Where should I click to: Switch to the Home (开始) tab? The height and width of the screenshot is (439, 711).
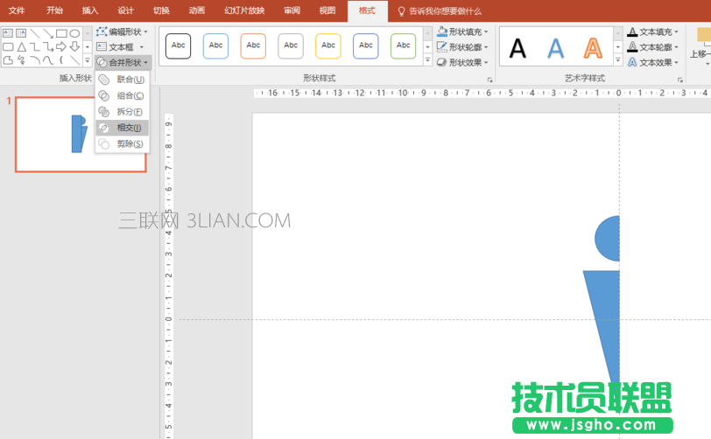click(x=55, y=10)
